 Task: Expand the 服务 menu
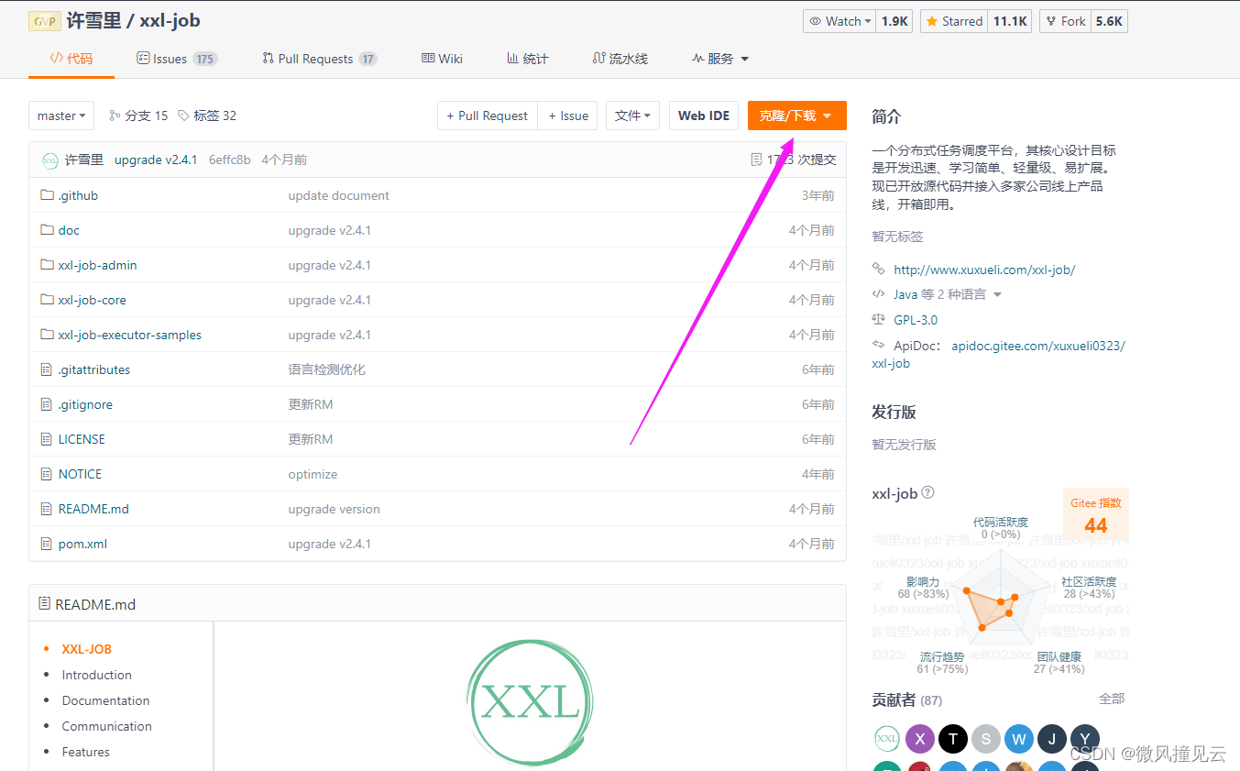[720, 59]
